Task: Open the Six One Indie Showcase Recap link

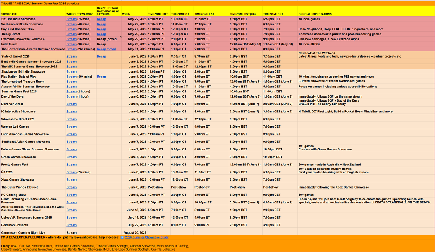Action: coord(101,19)
